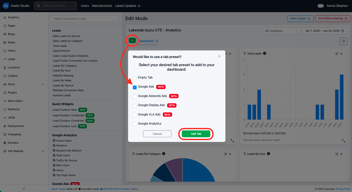Click the Google icon beside Top Page Views
Viewport: 352px width, 192px height.
54,175
